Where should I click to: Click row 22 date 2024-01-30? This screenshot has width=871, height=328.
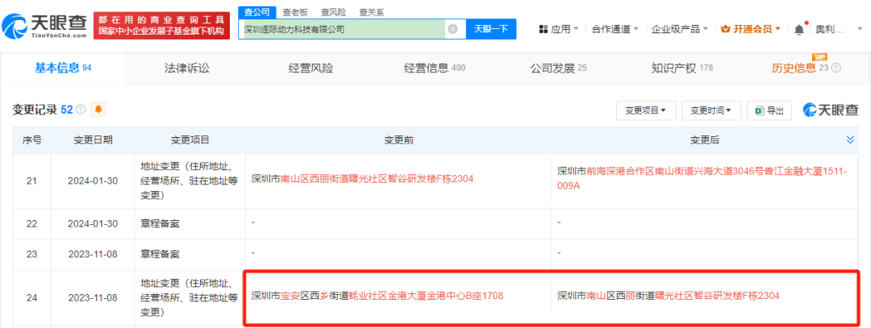click(x=93, y=224)
